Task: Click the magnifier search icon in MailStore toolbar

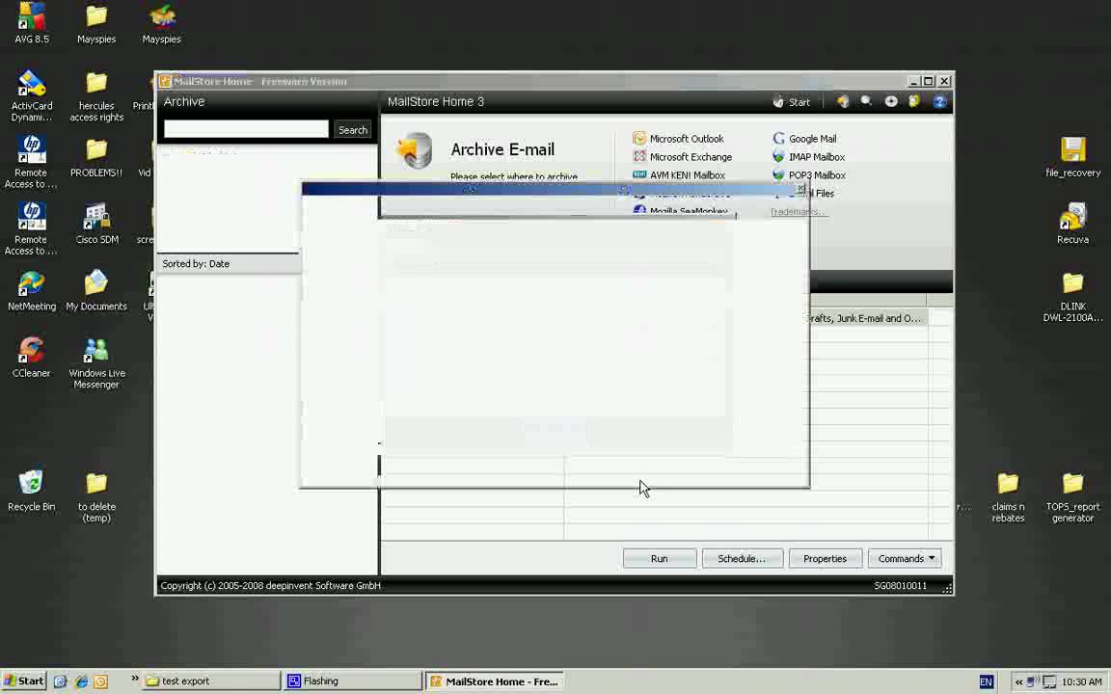Action: tap(866, 102)
